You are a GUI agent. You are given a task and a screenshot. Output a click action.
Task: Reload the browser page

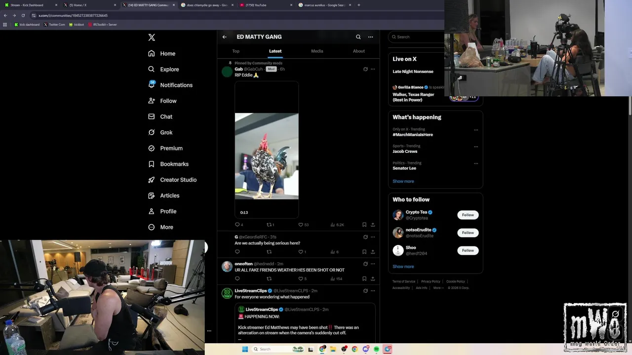pos(23,15)
